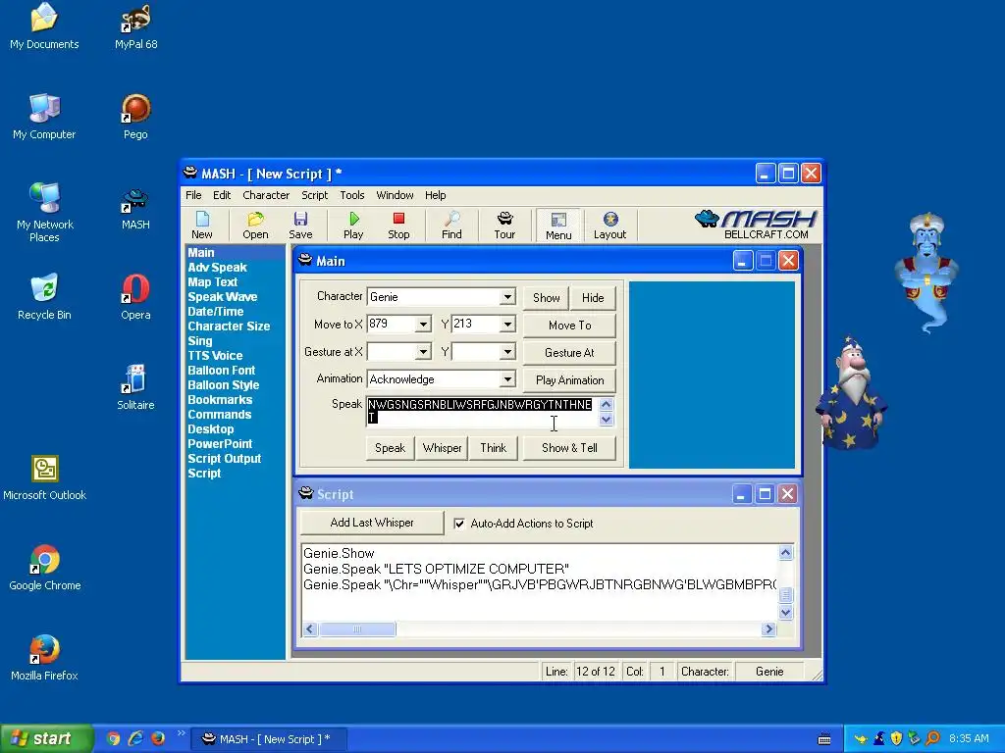Open the Help menu
This screenshot has height=753, width=1005.
pos(435,195)
